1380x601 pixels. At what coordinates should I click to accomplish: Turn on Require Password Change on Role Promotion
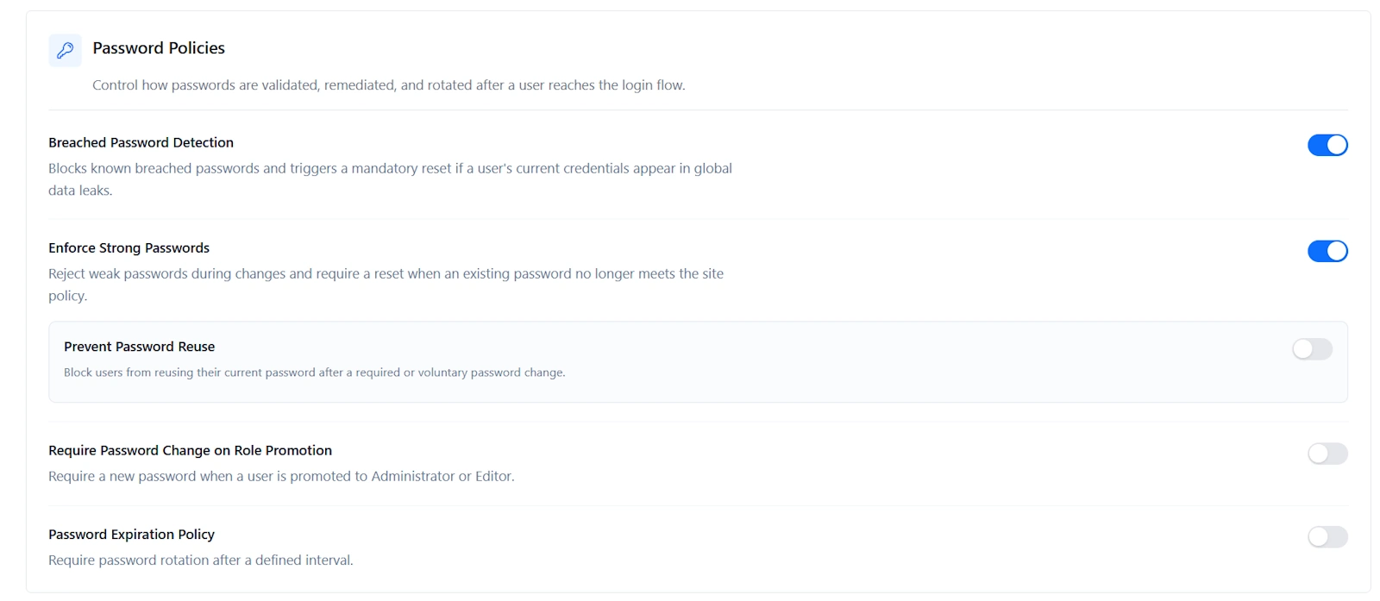point(1327,454)
